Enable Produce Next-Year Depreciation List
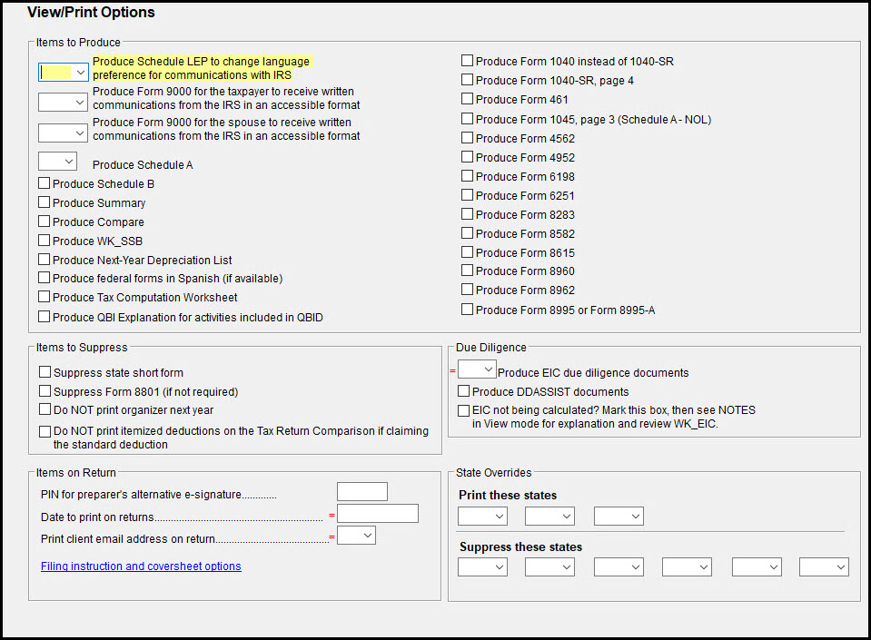Viewport: 871px width, 640px height. coord(45,260)
